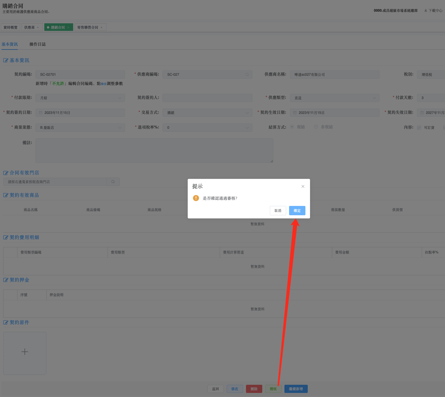
Task: Cancel the audit prompt with 取消
Action: point(278,211)
